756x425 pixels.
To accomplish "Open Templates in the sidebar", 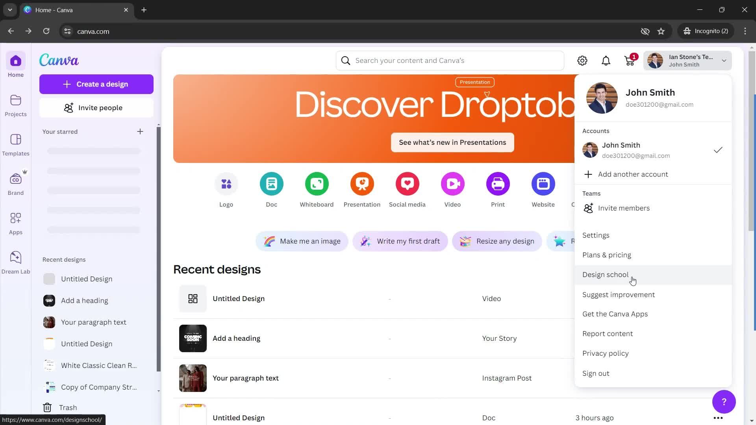I will (x=16, y=145).
